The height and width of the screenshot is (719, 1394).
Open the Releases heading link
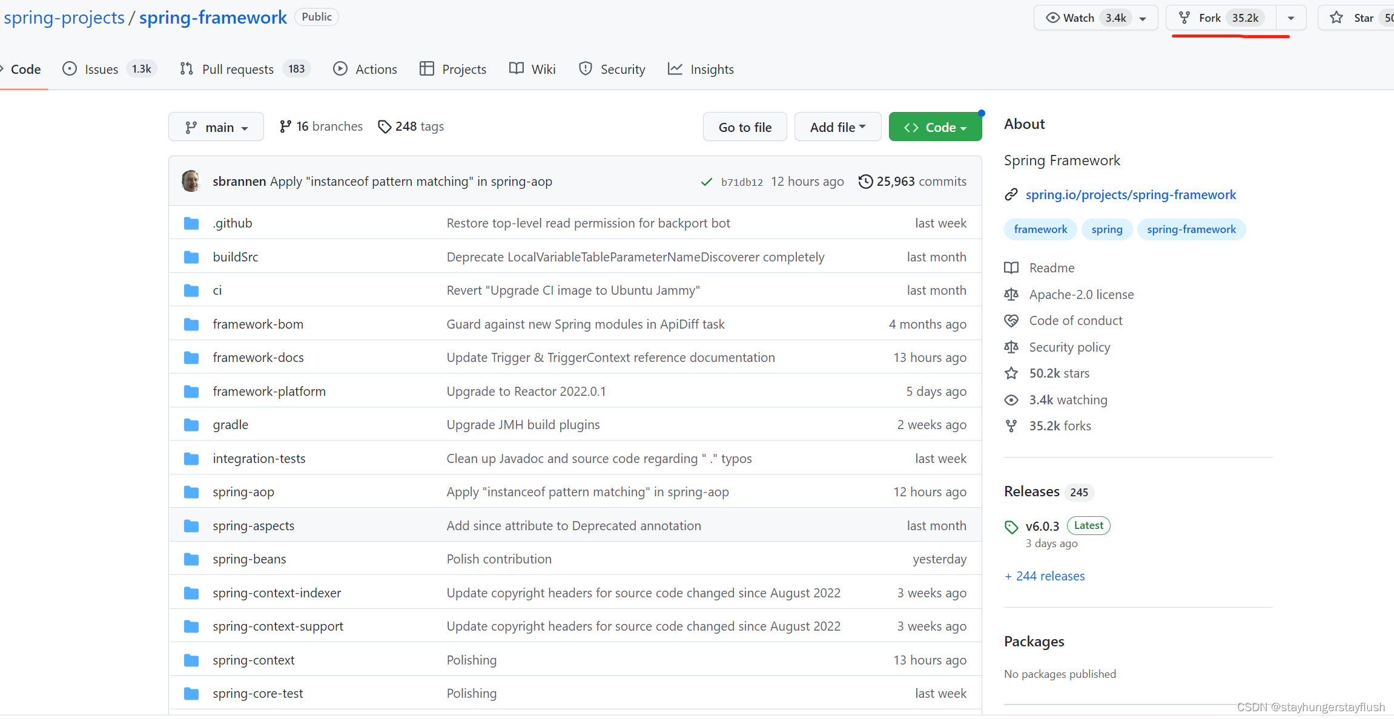click(1032, 491)
